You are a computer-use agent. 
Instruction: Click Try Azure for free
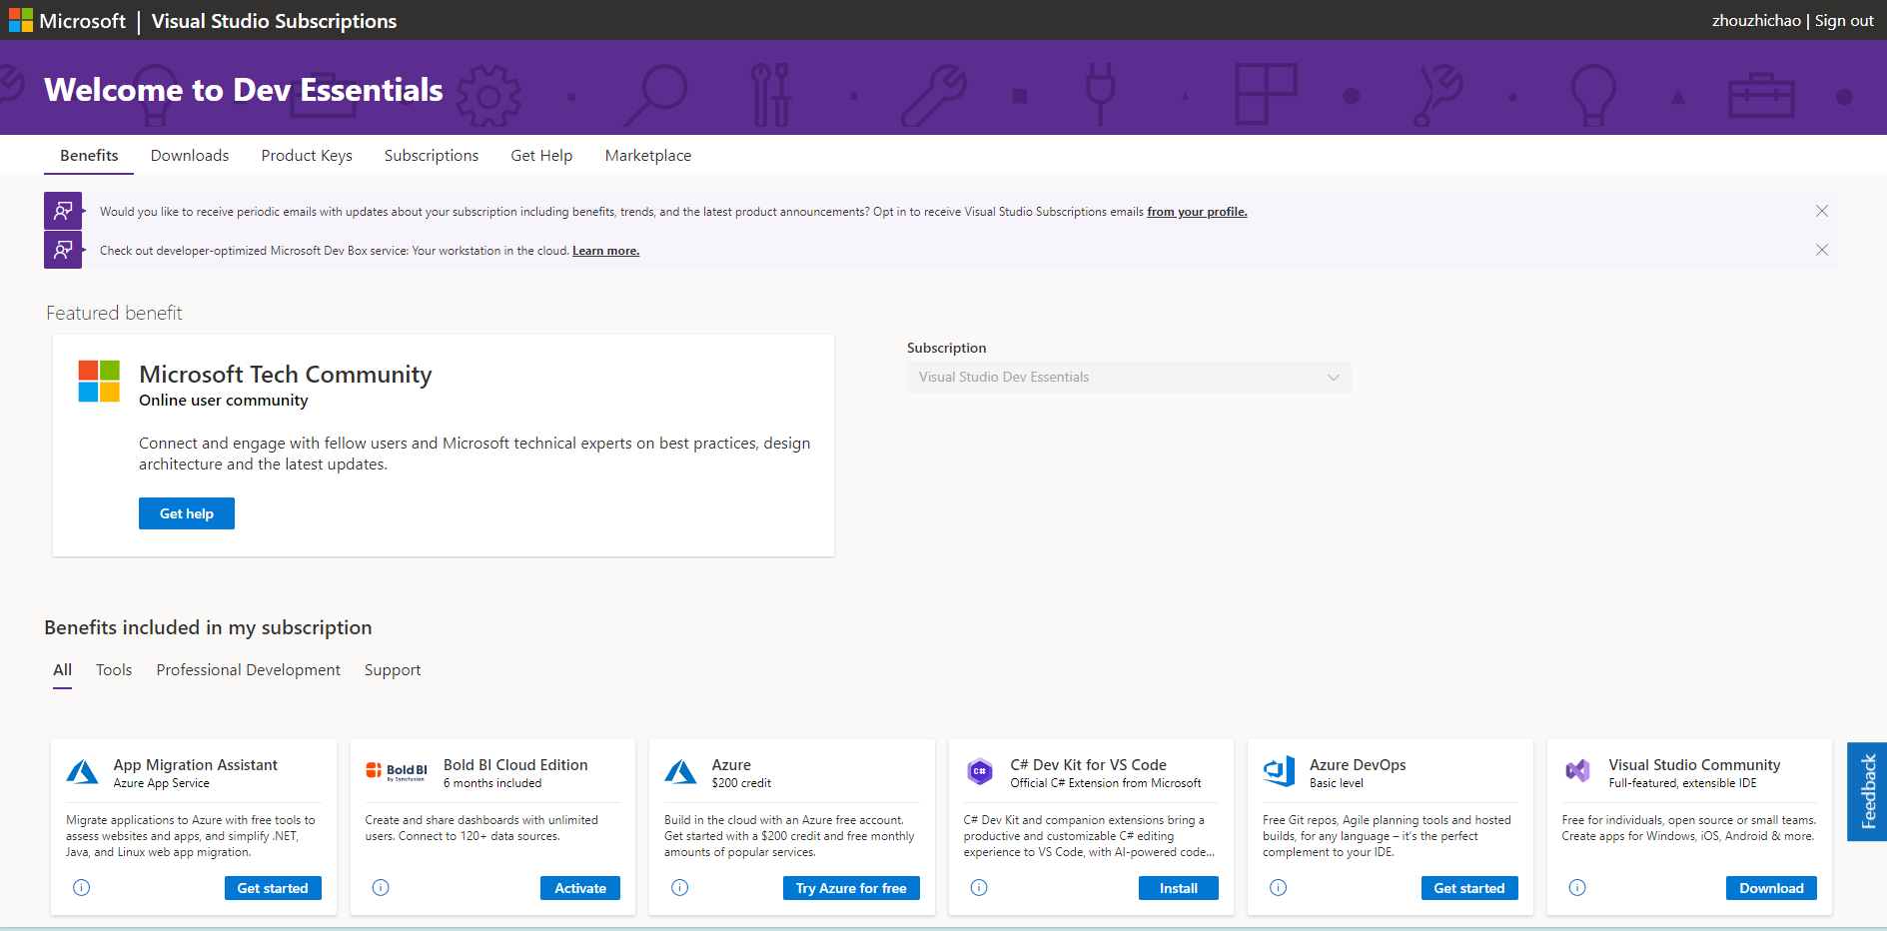(851, 888)
